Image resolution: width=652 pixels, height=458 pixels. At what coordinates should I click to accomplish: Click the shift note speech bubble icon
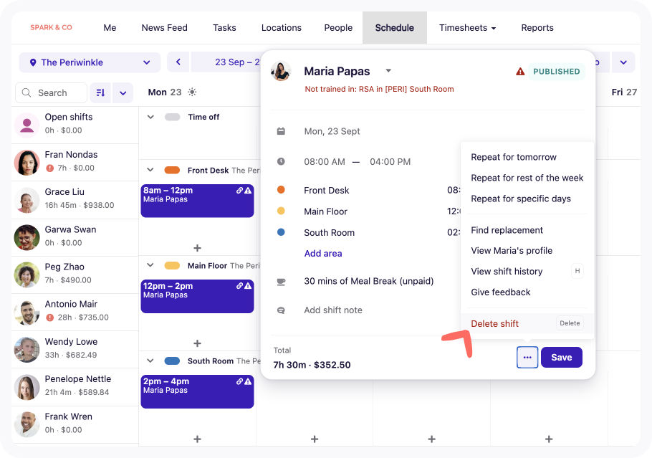(x=281, y=310)
